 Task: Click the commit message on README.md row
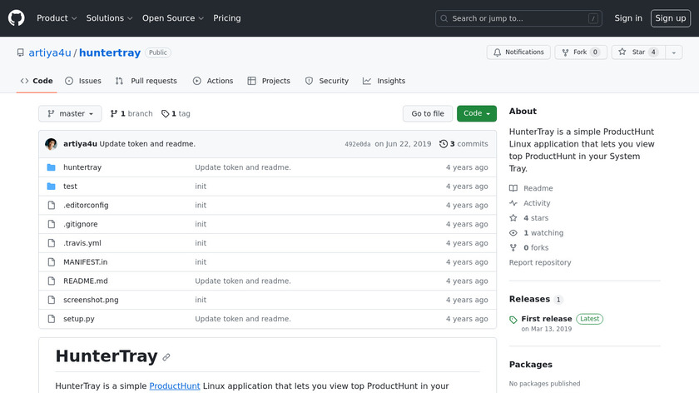pos(242,281)
